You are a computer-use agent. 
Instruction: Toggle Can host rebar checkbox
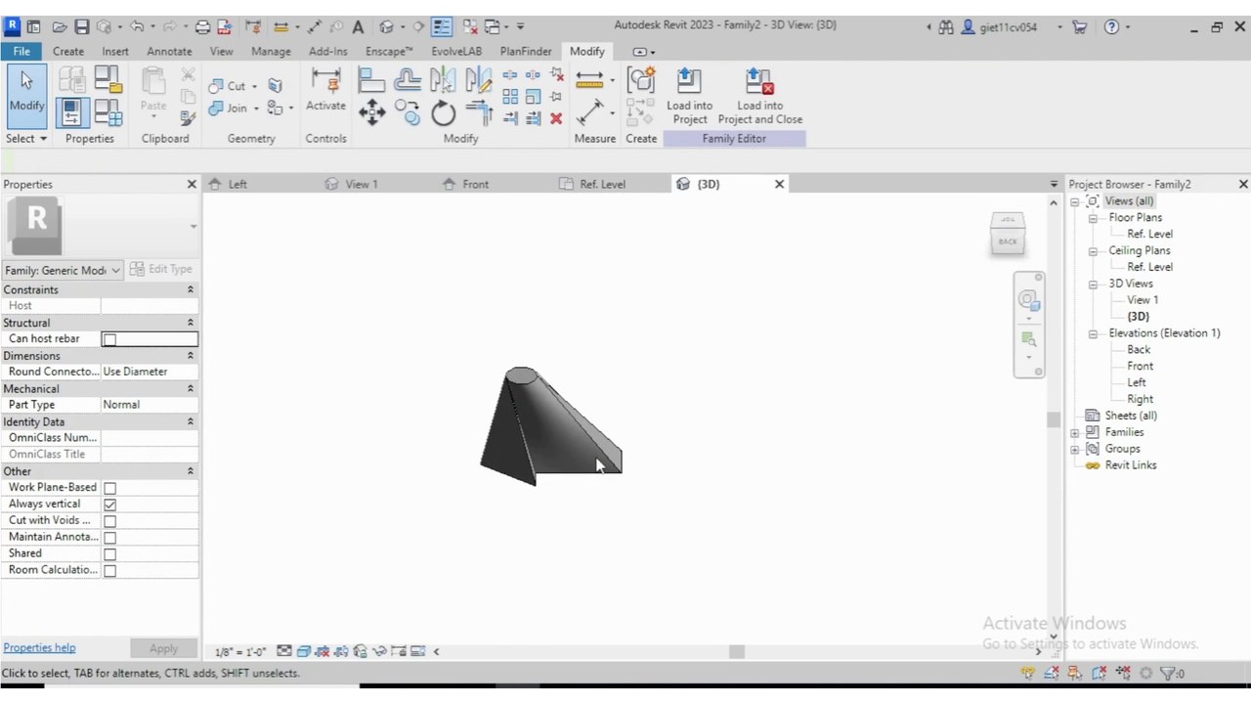[109, 339]
